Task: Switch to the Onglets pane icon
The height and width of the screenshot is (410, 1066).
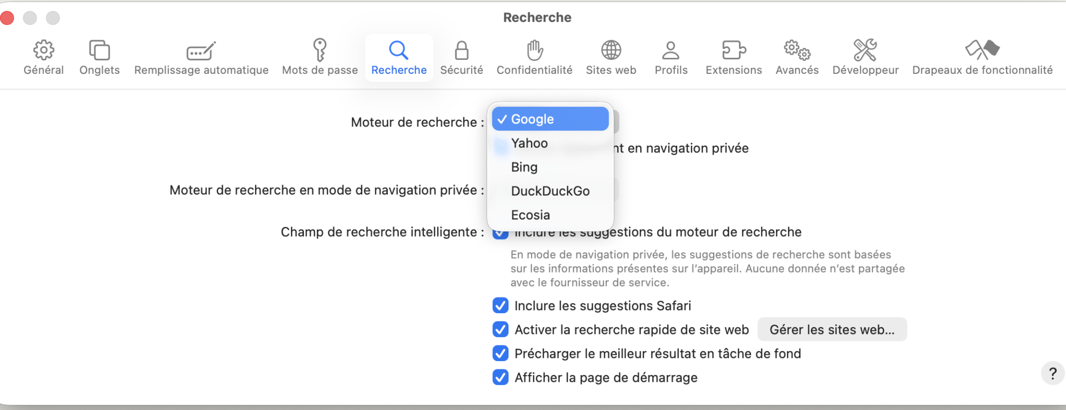Action: (x=99, y=50)
